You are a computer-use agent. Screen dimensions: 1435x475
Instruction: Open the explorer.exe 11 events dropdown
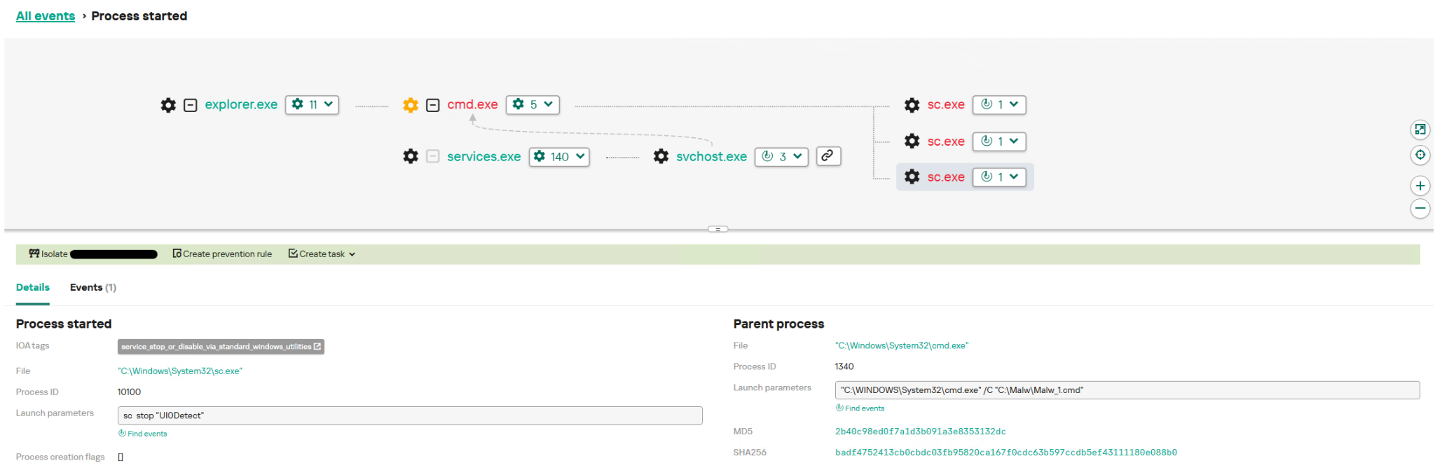click(x=313, y=104)
